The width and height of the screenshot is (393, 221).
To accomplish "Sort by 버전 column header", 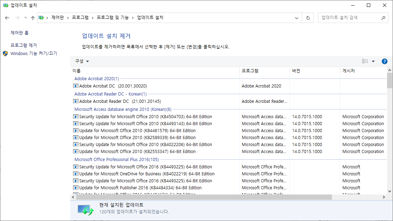I will point(315,71).
